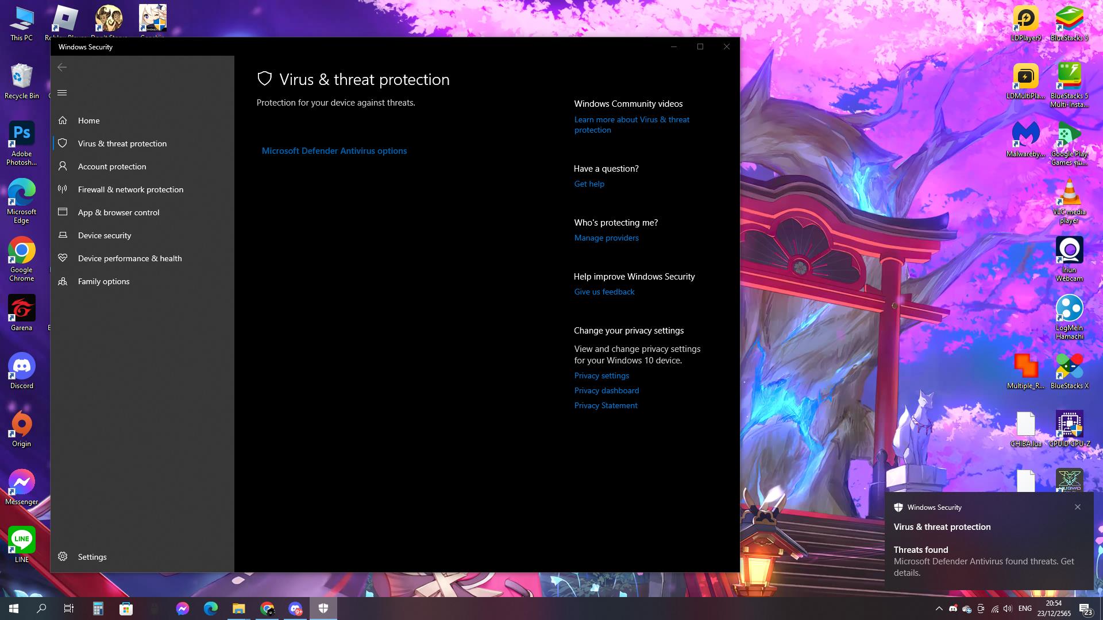Open Manage providers link

(x=606, y=238)
